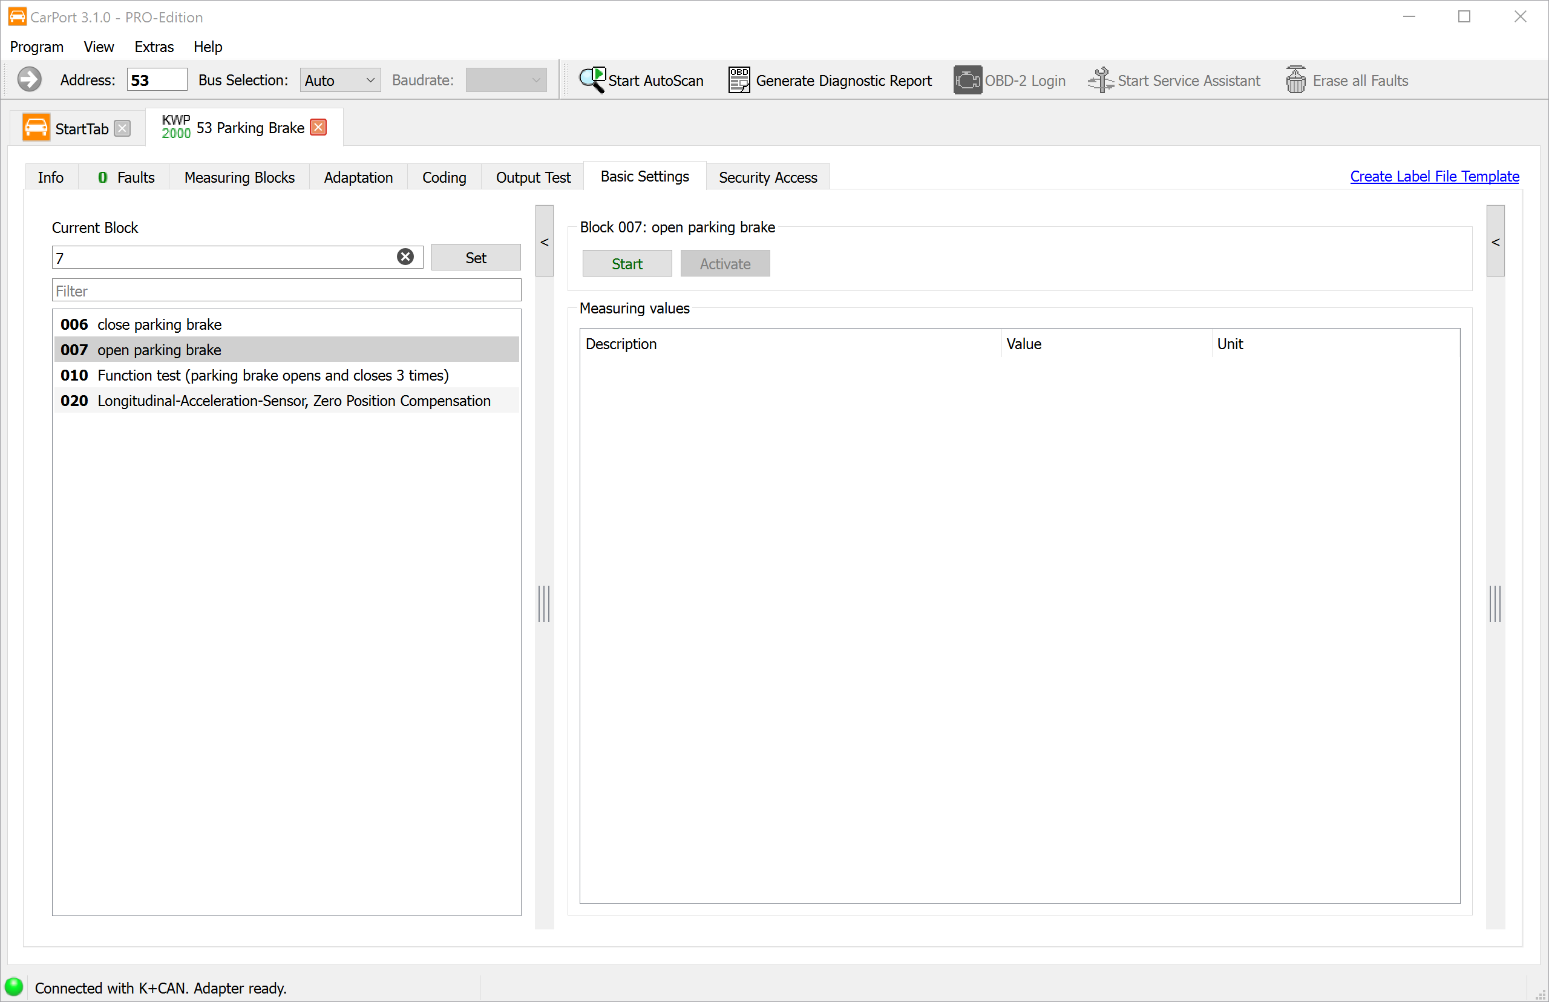
Task: Select block 020 Longitudinal-Acceleration-Sensor compensation
Action: (x=287, y=400)
